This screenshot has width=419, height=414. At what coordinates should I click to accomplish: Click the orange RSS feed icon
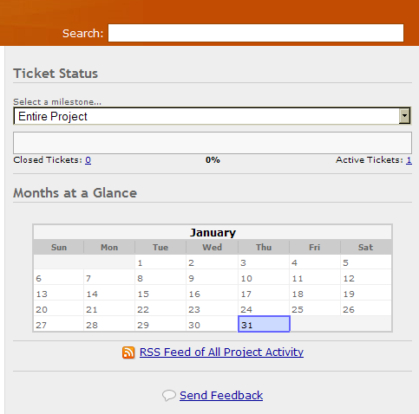(128, 353)
